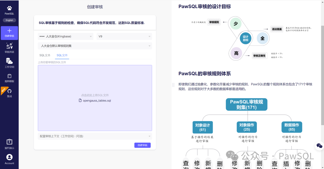The image size is (324, 169).
Task: Switch language with the English button
Action: tap(9, 20)
